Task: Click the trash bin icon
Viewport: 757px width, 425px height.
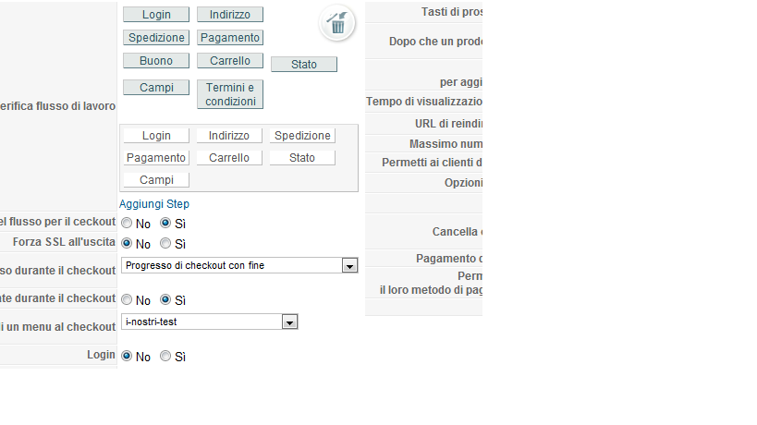Action: pyautogui.click(x=337, y=23)
